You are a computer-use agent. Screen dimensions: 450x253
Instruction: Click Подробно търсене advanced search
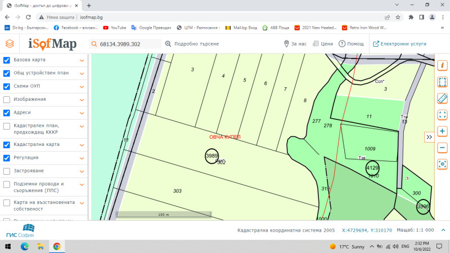[192, 44]
